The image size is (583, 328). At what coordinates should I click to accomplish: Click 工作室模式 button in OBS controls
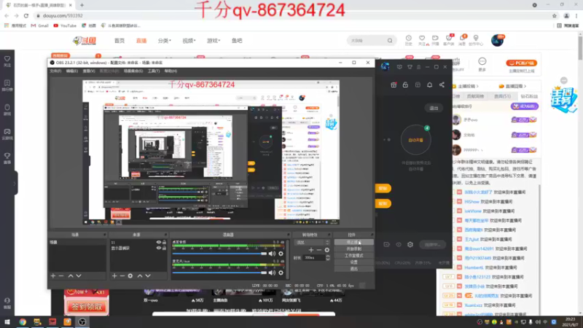click(x=353, y=256)
